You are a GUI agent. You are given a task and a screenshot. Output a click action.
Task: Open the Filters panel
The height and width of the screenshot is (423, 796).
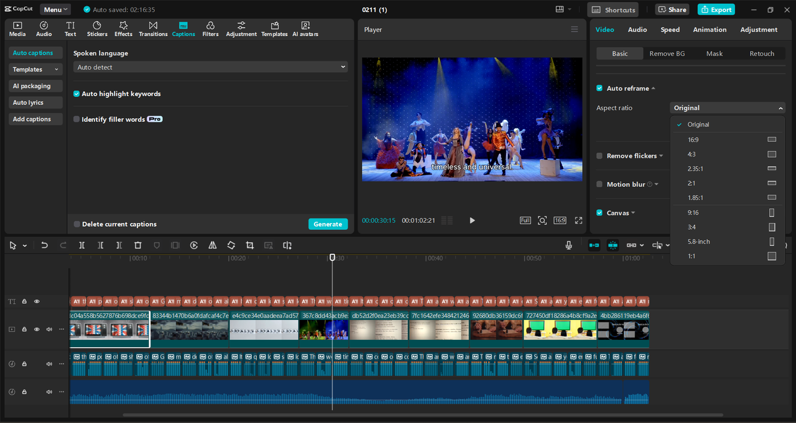(210, 29)
